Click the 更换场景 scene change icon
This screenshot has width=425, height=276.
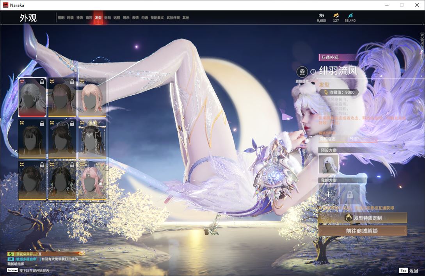302,72
